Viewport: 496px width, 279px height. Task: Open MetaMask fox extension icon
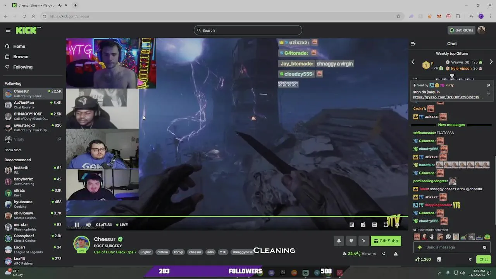click(439, 16)
